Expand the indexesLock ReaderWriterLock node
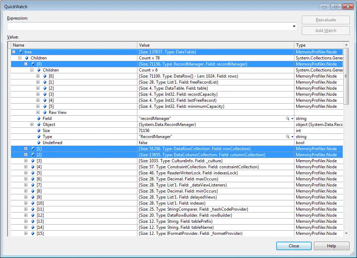This screenshot has height=258, width=357. pos(26,173)
